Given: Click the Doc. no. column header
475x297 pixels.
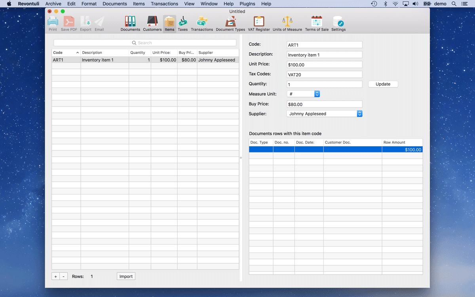Looking at the screenshot, I should coord(284,142).
